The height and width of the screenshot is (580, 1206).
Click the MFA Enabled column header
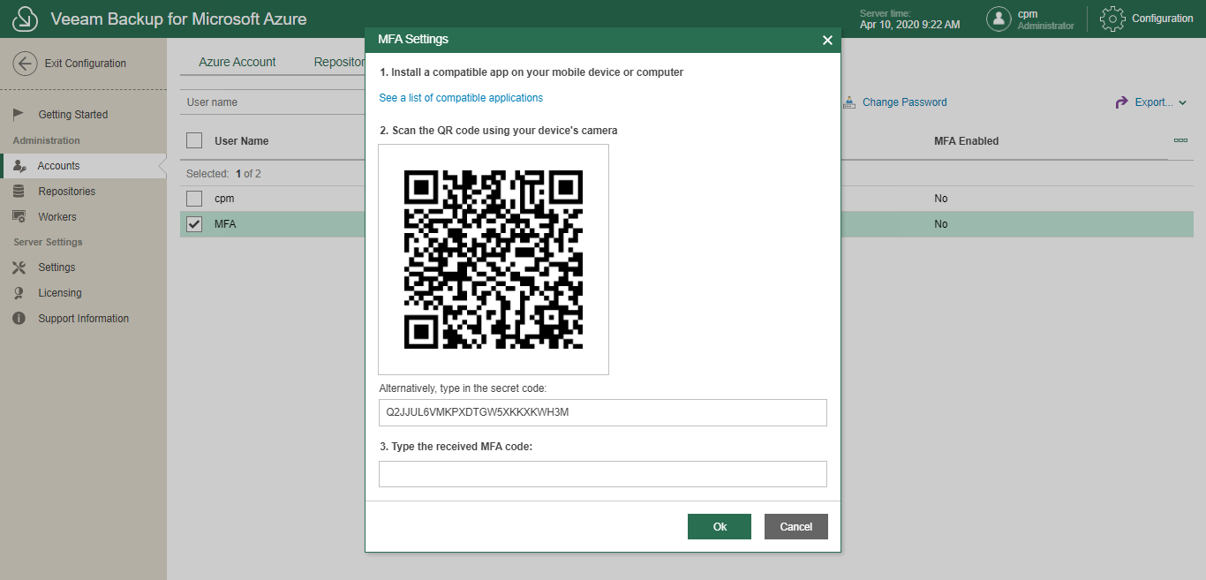[967, 141]
